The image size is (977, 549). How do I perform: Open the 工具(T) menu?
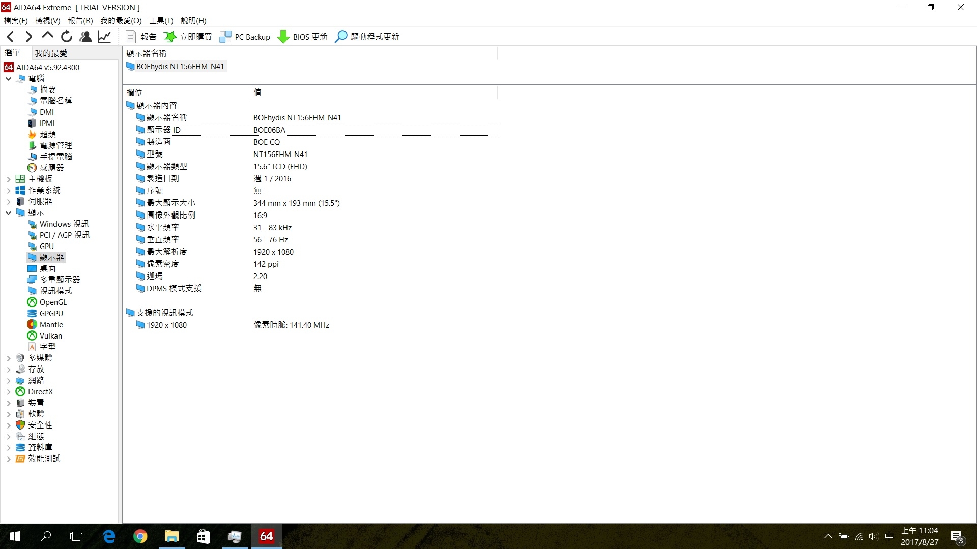161,21
